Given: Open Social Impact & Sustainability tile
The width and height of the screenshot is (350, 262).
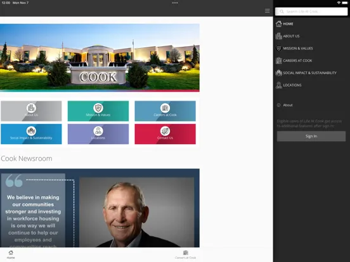Looking at the screenshot, I should 31,134.
